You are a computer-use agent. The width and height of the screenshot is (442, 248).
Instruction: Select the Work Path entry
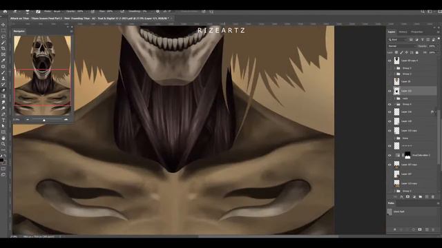412,211
